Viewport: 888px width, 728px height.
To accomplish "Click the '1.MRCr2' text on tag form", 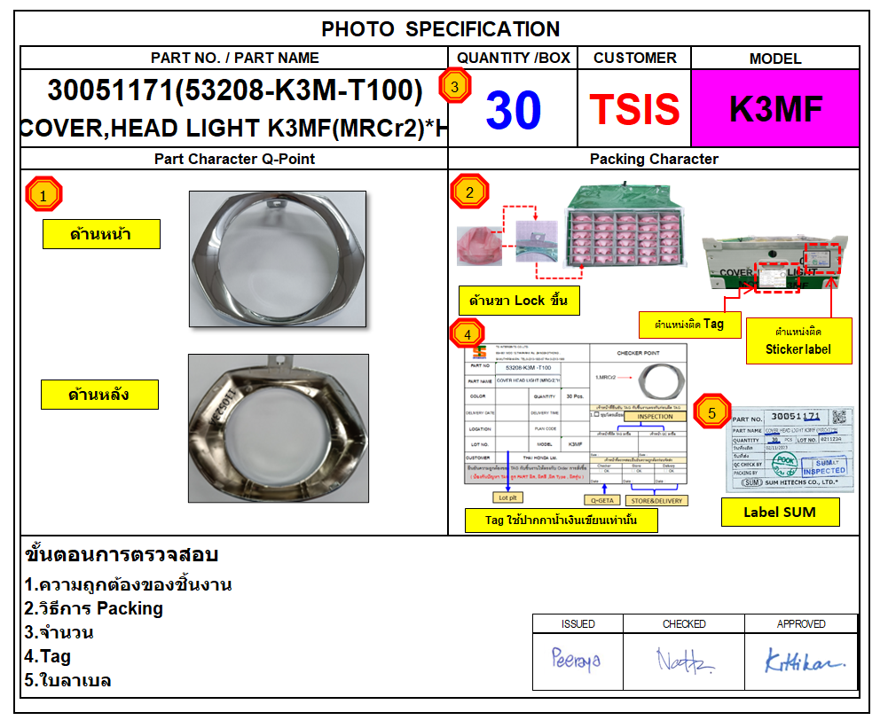I will (x=605, y=377).
